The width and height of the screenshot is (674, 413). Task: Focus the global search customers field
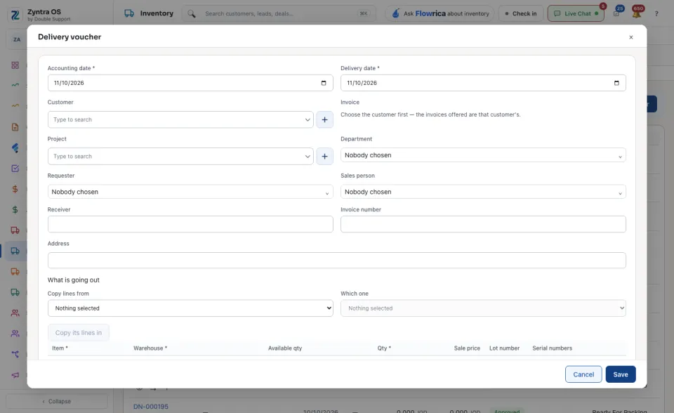279,13
